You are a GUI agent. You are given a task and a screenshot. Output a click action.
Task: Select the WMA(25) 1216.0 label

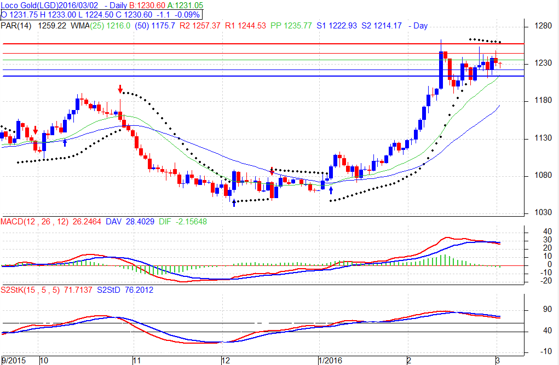101,26
